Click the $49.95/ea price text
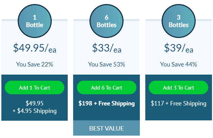 click(35, 48)
